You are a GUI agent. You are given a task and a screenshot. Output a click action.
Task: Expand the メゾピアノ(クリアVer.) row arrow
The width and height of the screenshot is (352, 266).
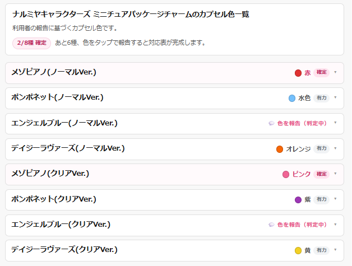pos(335,174)
